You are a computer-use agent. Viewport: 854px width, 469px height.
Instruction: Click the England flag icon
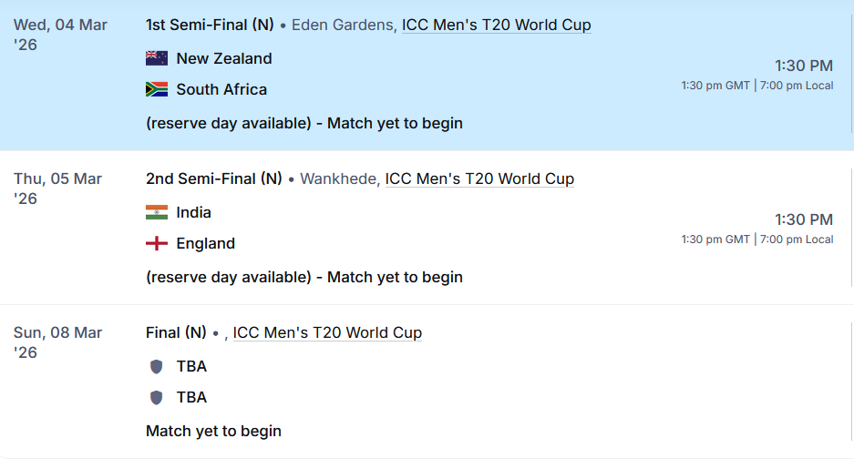tap(157, 243)
